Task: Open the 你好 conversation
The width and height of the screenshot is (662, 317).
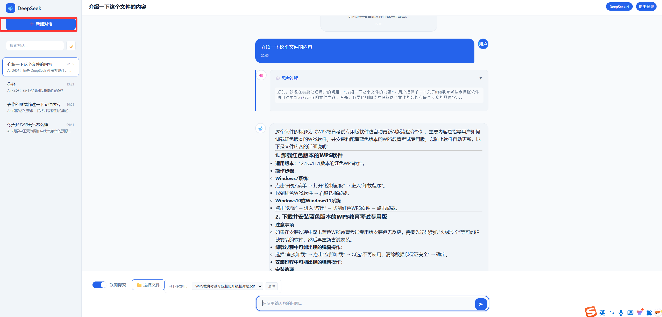Action: coord(40,87)
